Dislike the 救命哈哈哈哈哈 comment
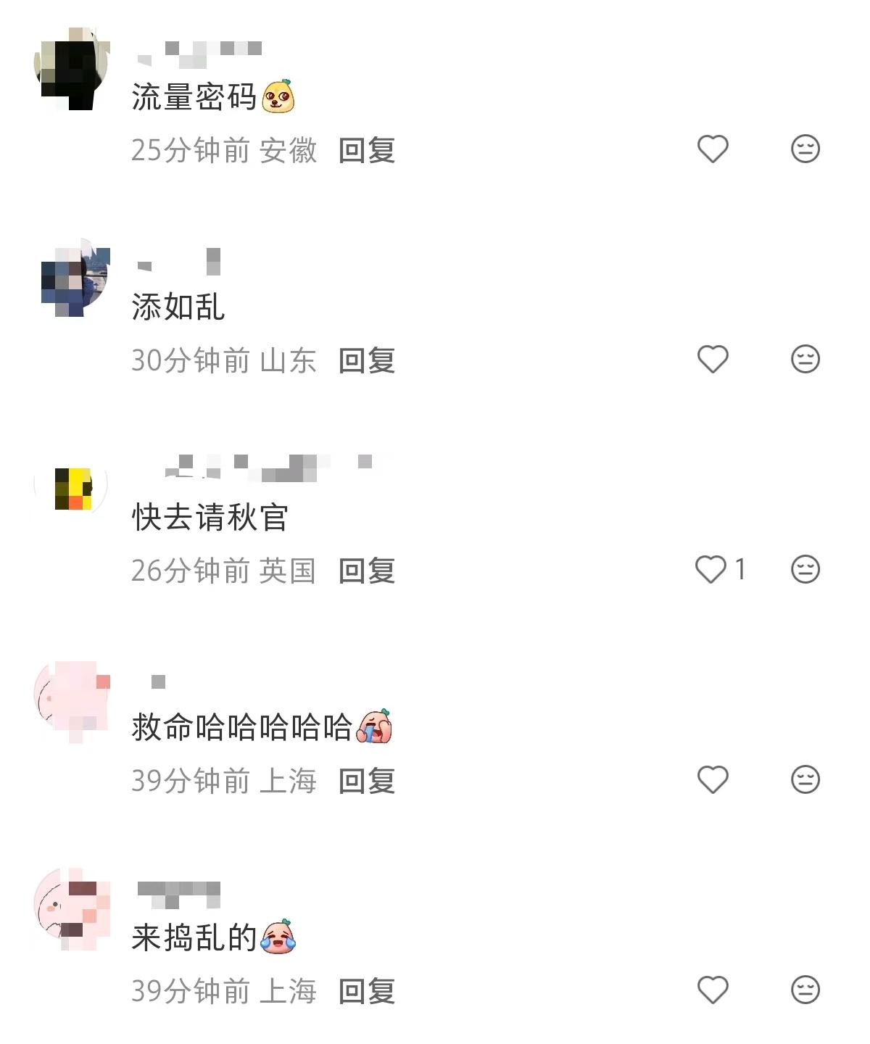The width and height of the screenshot is (870, 1044). click(x=805, y=780)
